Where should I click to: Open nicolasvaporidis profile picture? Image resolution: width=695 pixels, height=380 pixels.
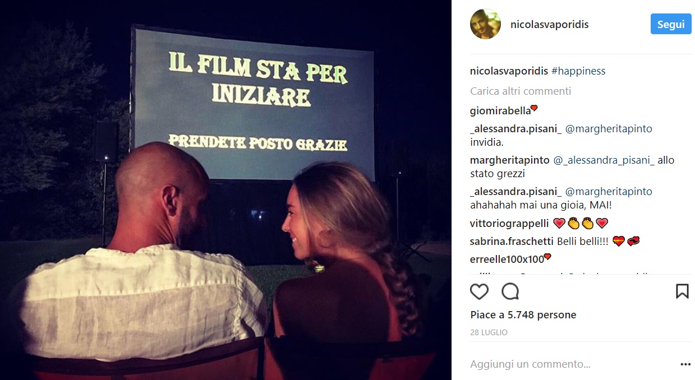[485, 24]
